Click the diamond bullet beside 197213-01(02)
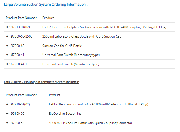180x132 pixels. coord(7,27)
